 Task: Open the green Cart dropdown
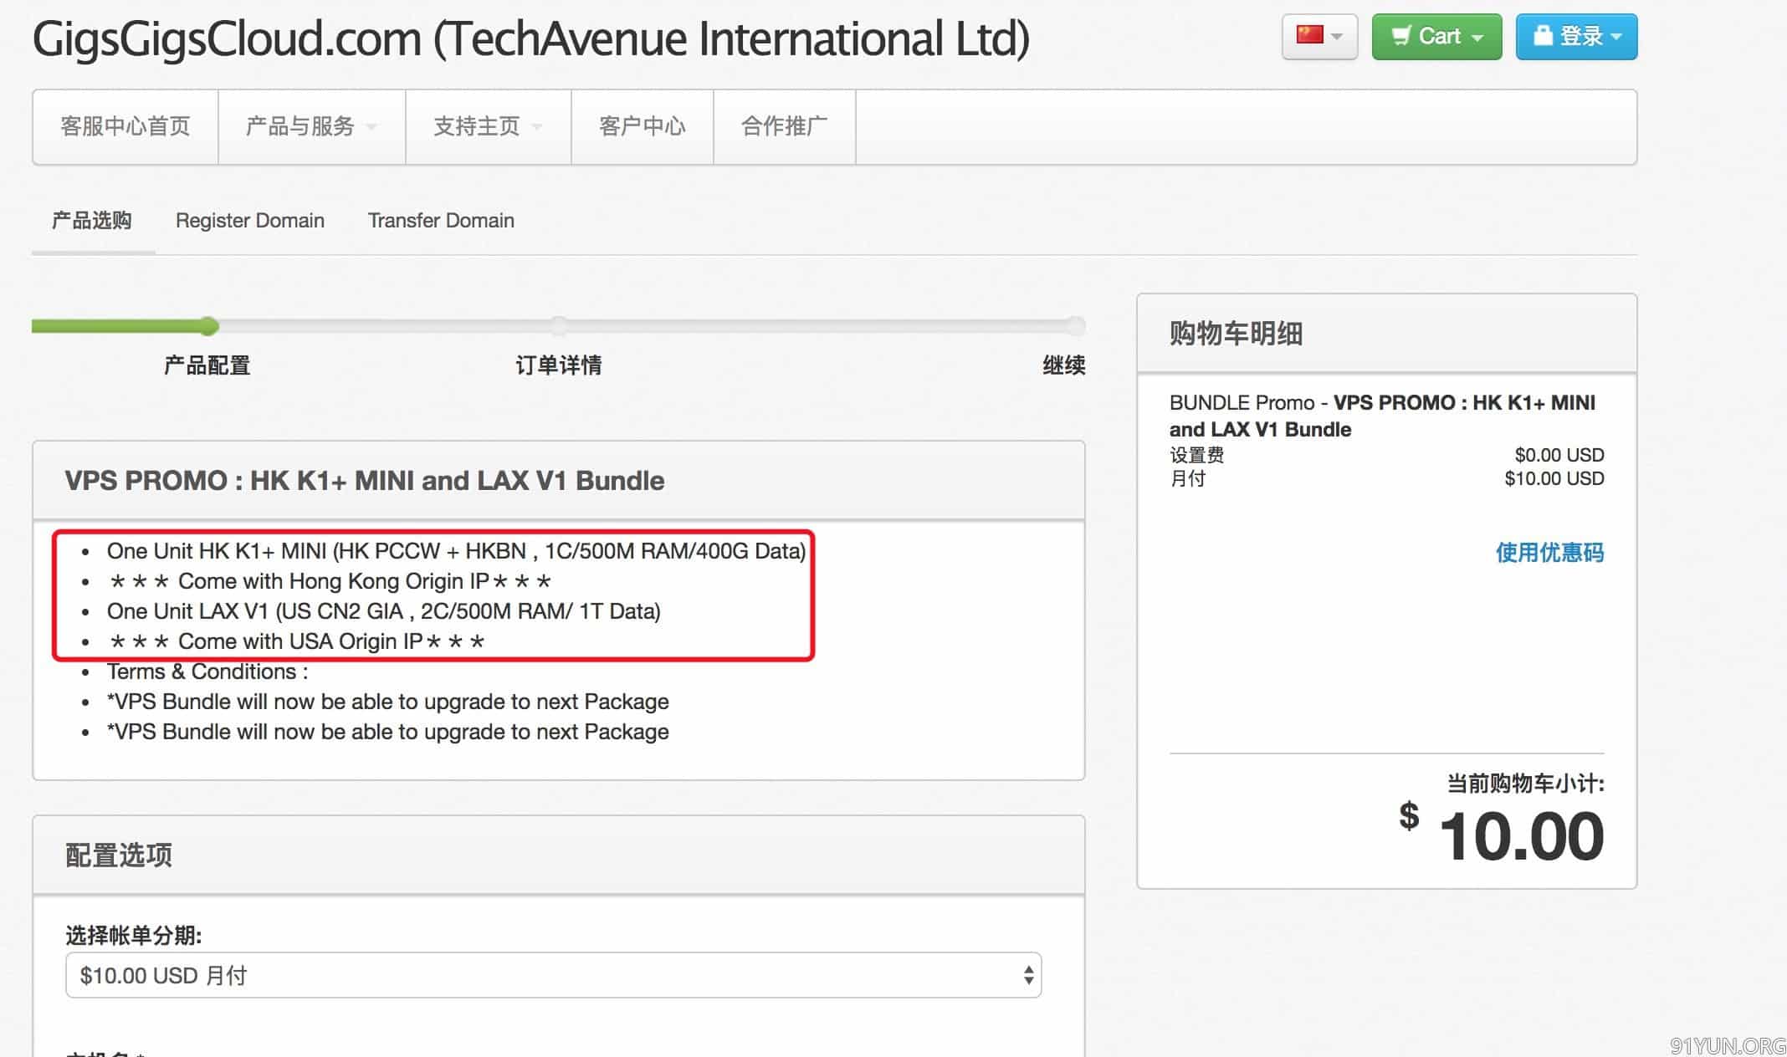1436,37
